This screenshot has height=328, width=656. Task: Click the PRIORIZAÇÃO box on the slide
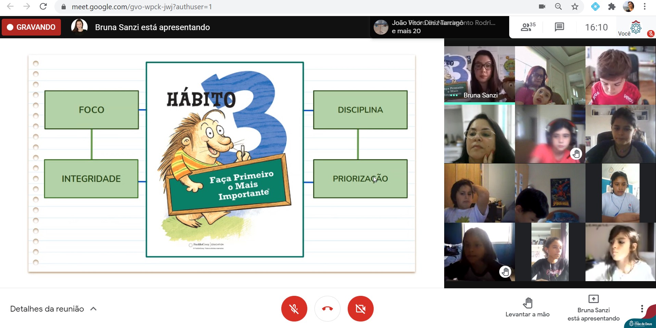pos(360,179)
